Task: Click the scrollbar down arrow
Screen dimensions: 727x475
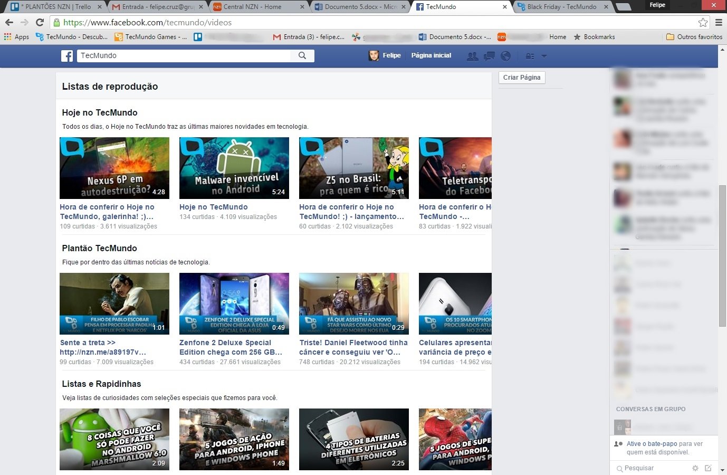Action: pyautogui.click(x=722, y=470)
